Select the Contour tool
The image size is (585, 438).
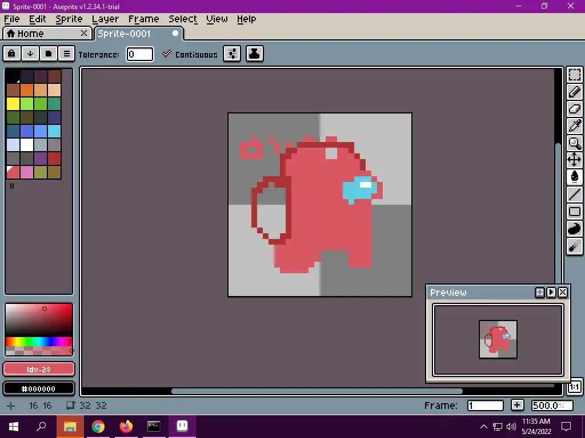[x=575, y=229]
